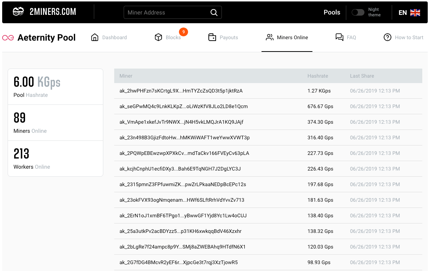This screenshot has width=431, height=271.
Task: Toggle the Night theme switch
Action: pos(358,12)
